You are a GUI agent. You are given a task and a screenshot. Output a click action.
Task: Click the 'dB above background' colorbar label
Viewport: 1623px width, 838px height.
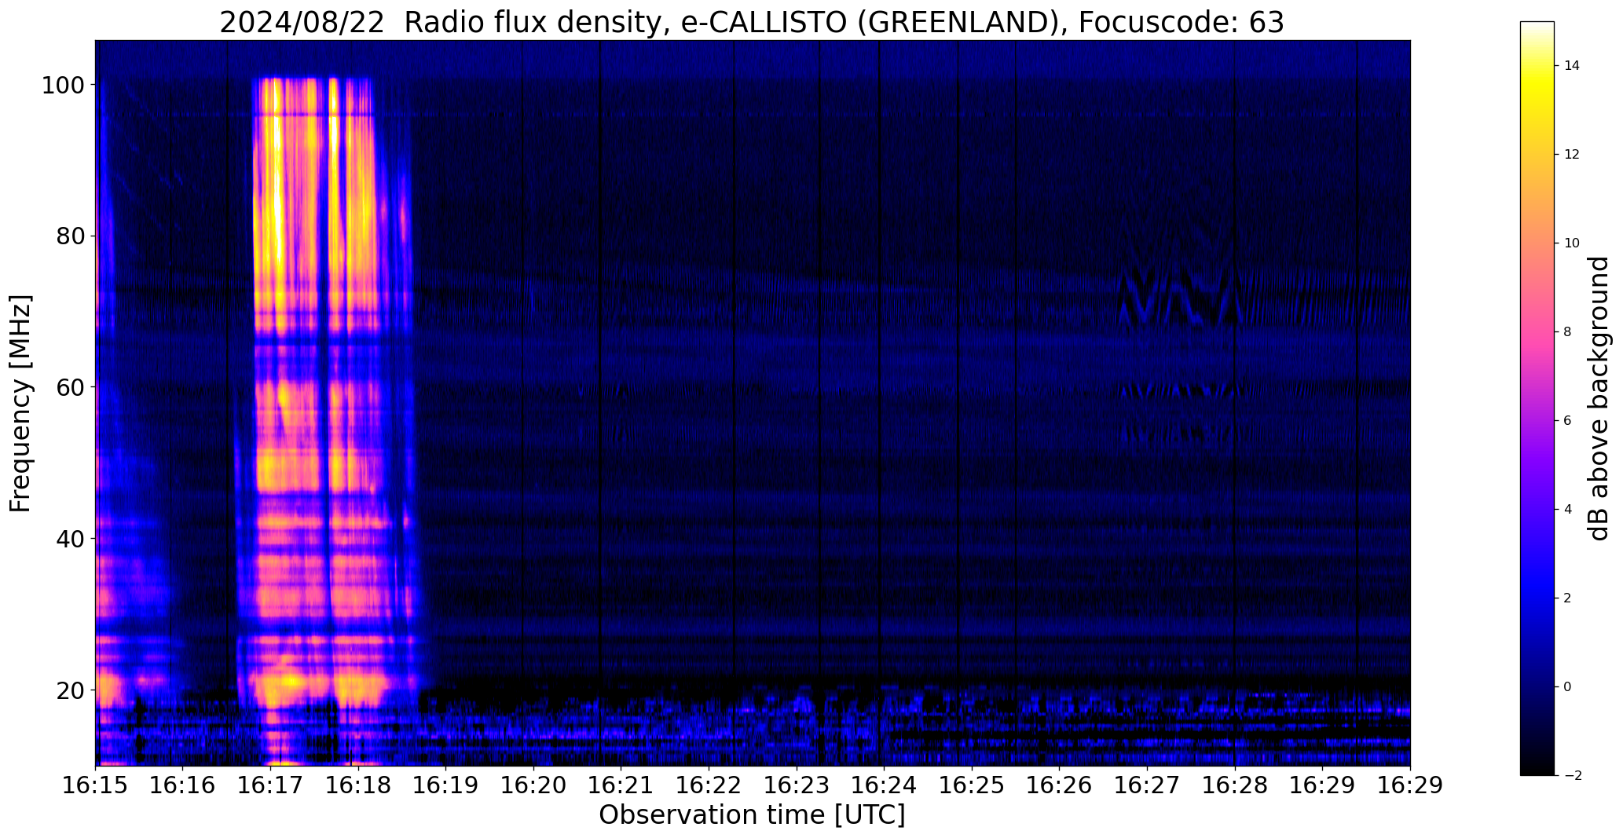[1599, 398]
